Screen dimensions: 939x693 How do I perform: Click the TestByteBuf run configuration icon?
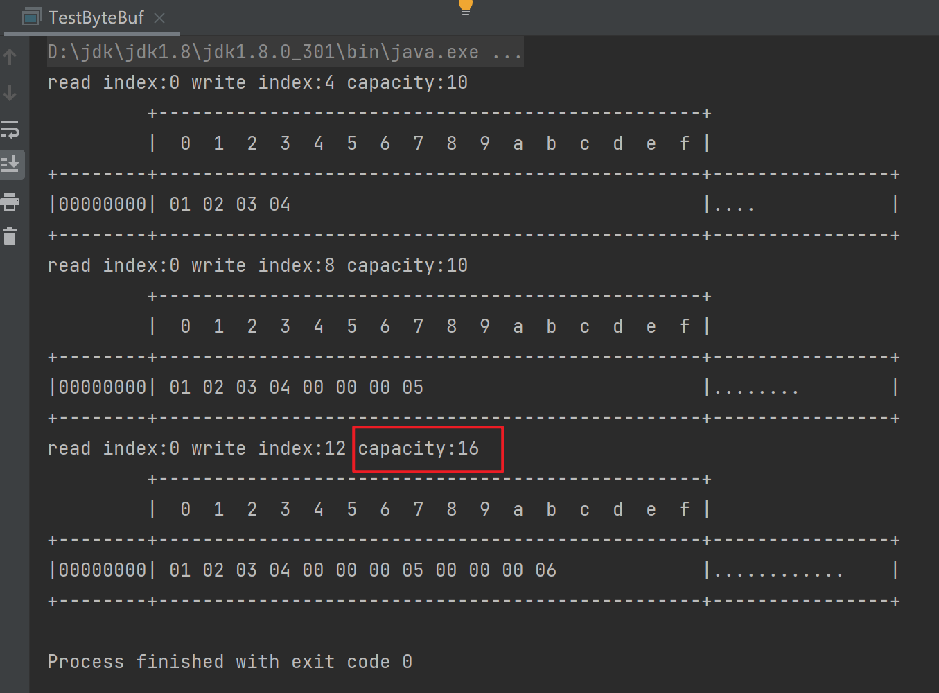(x=31, y=17)
